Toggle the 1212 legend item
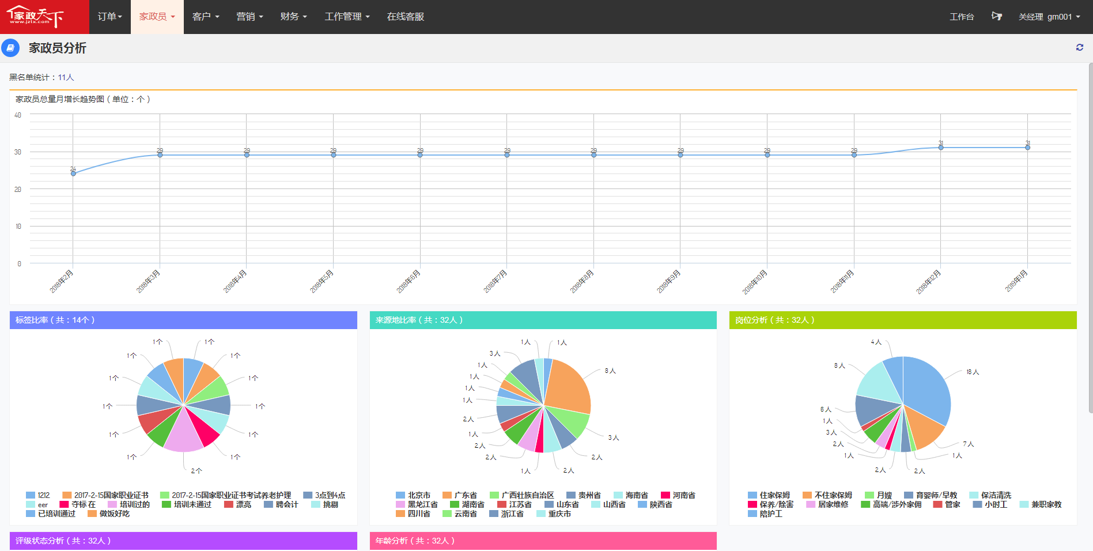 coord(38,495)
